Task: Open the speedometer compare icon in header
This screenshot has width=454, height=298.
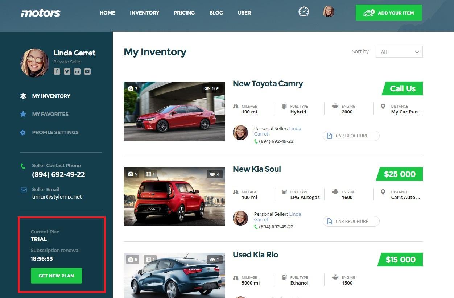Action: coord(304,12)
